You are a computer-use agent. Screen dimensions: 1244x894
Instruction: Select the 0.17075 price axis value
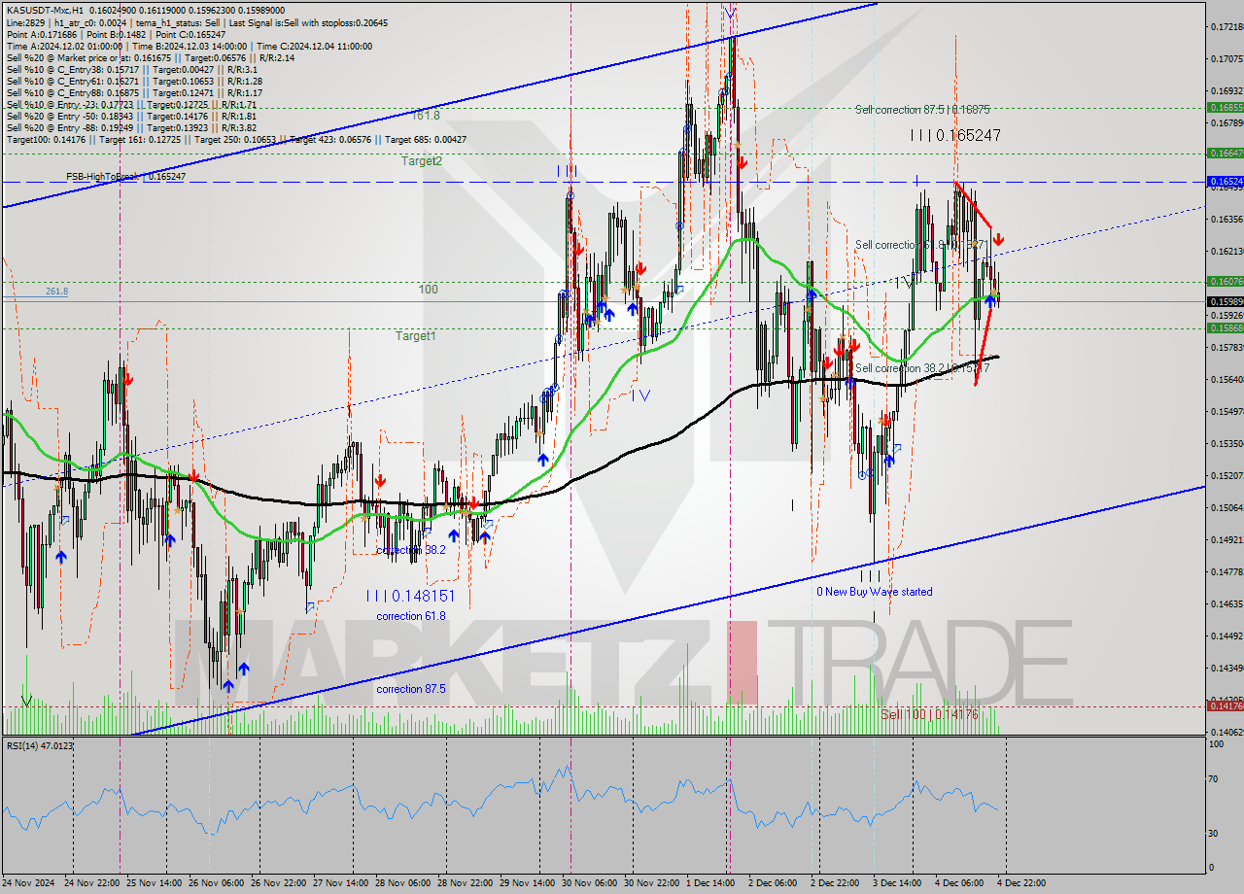tap(1227, 58)
